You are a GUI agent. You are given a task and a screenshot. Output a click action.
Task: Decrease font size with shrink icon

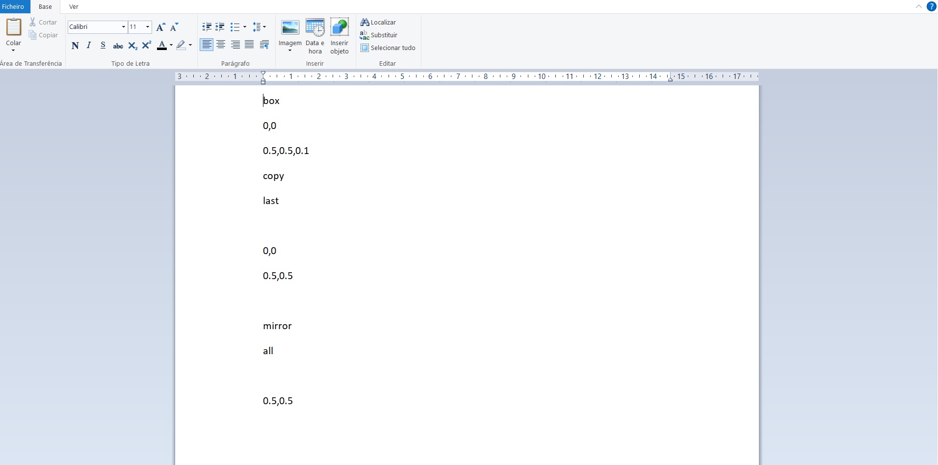coord(174,27)
